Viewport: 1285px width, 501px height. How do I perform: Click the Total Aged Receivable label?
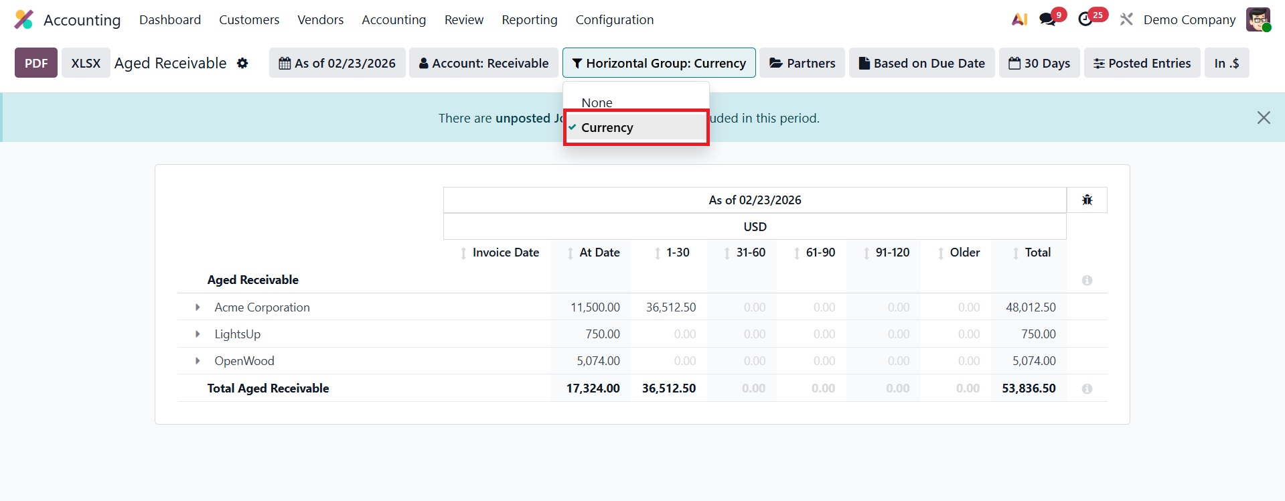click(268, 388)
